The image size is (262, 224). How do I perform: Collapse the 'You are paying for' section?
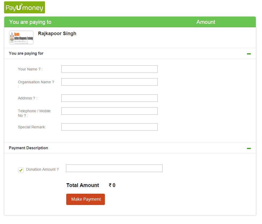[x=249, y=54]
